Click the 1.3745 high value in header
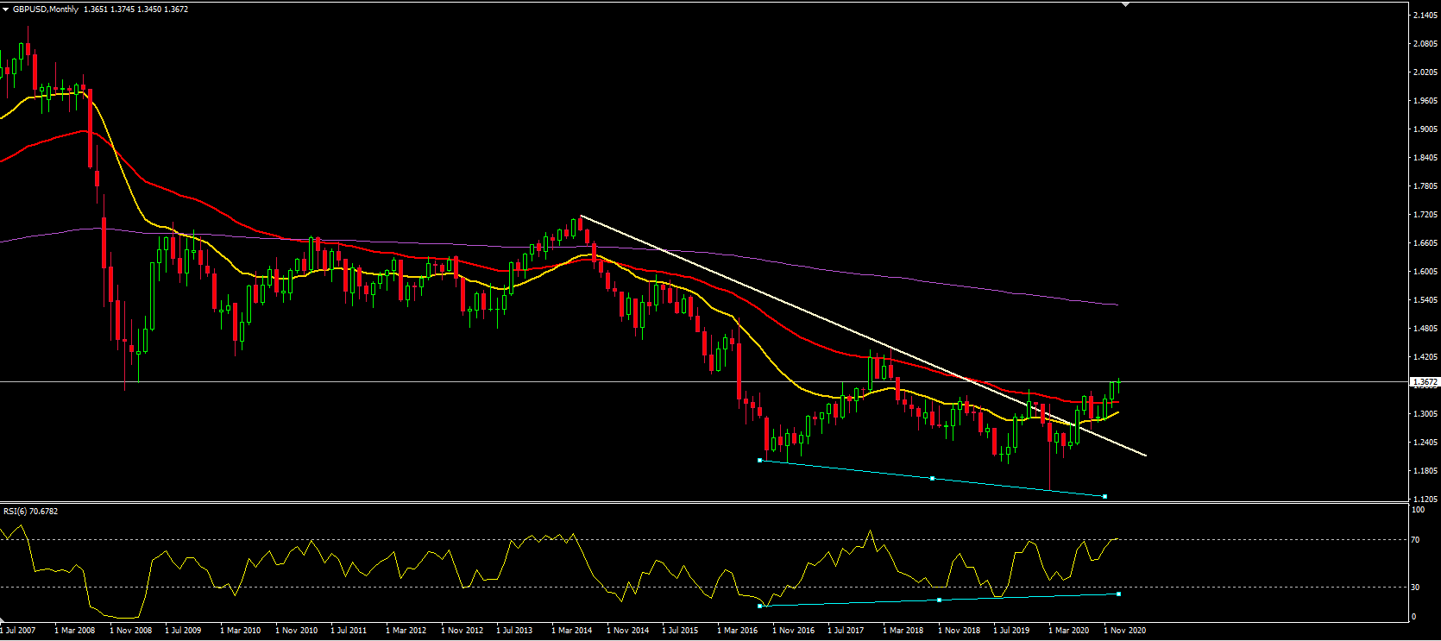 (x=123, y=9)
